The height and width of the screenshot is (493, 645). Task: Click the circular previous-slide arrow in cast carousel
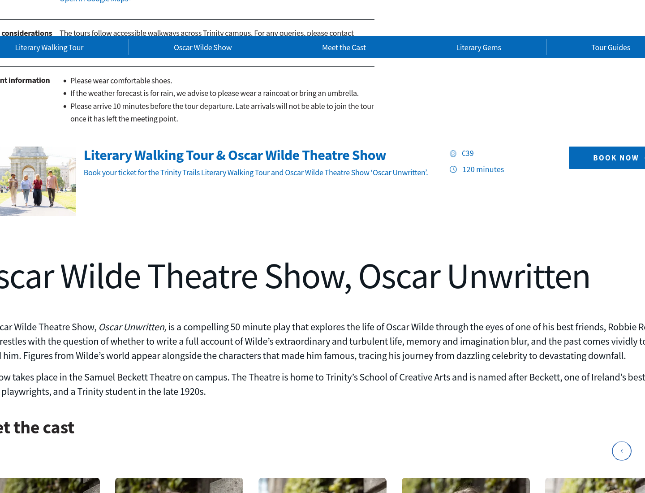coord(622,451)
